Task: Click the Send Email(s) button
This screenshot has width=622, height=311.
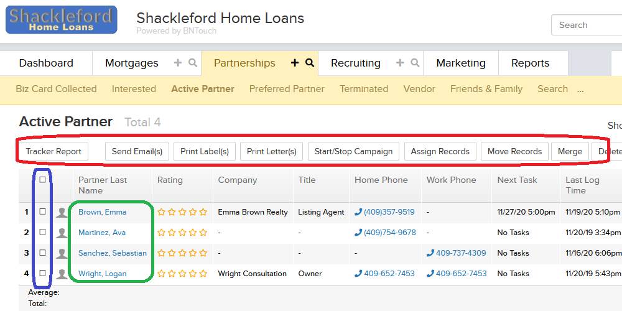Action: click(137, 152)
